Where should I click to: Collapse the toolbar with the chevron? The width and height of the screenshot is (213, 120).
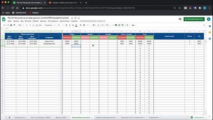pyautogui.click(x=204, y=25)
